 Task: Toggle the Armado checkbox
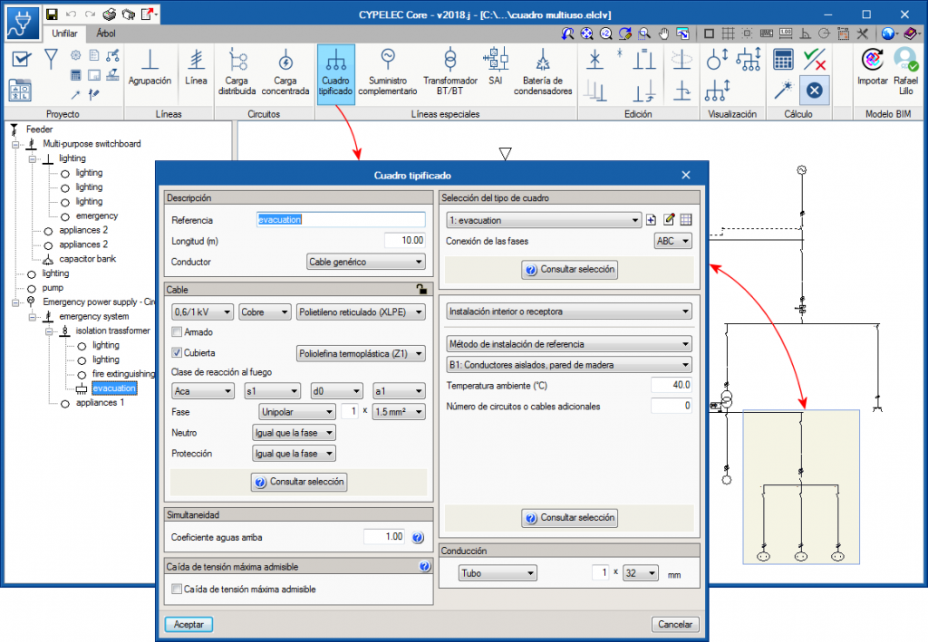pyautogui.click(x=178, y=332)
